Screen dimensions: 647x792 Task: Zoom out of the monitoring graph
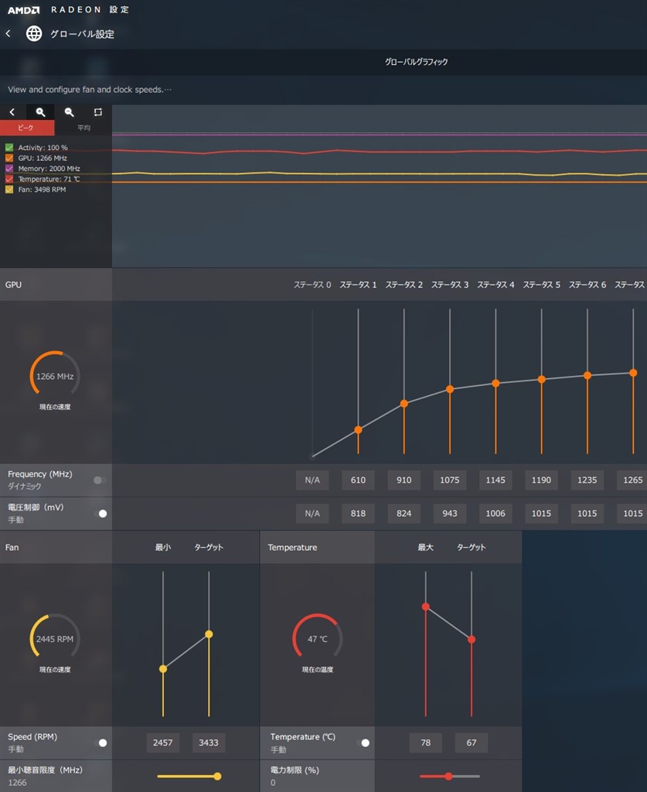tap(69, 112)
